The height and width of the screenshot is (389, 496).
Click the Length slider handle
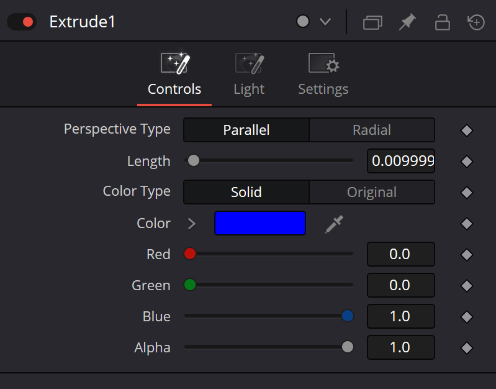(194, 160)
